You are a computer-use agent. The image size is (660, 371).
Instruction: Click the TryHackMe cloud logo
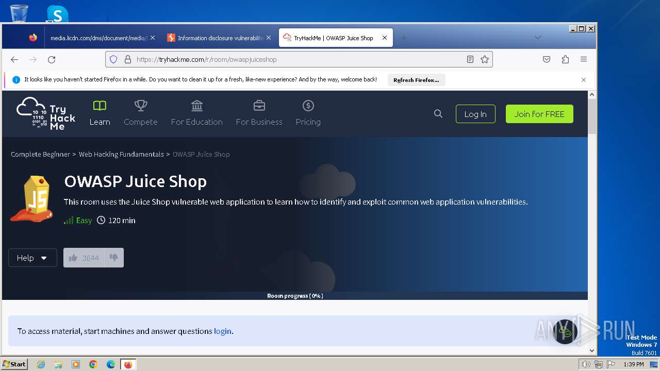point(46,113)
